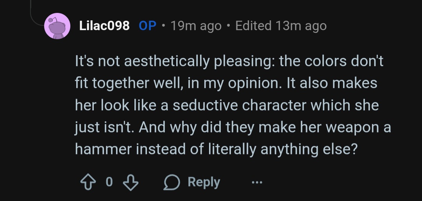The image size is (422, 201).
Task: Click the "Edited 13m ago" label
Action: click(x=281, y=26)
